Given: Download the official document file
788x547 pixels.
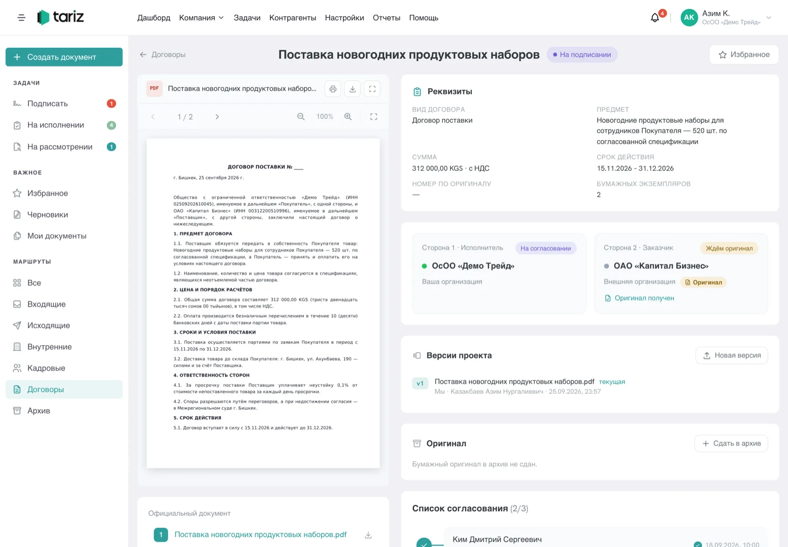Looking at the screenshot, I should tap(368, 535).
